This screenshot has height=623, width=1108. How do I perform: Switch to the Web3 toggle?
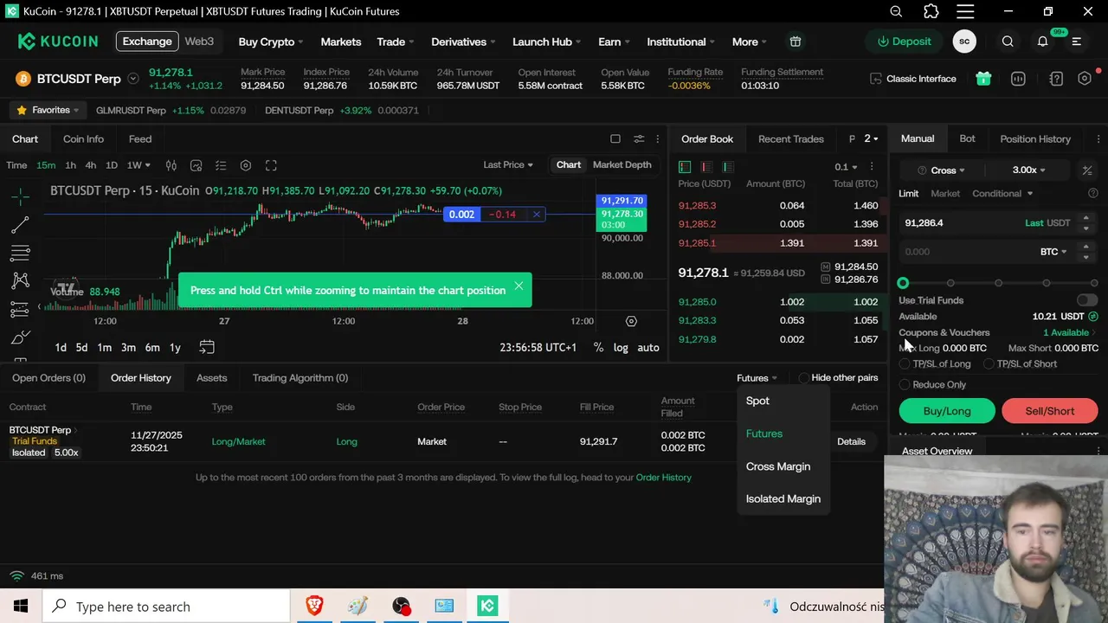(x=199, y=42)
